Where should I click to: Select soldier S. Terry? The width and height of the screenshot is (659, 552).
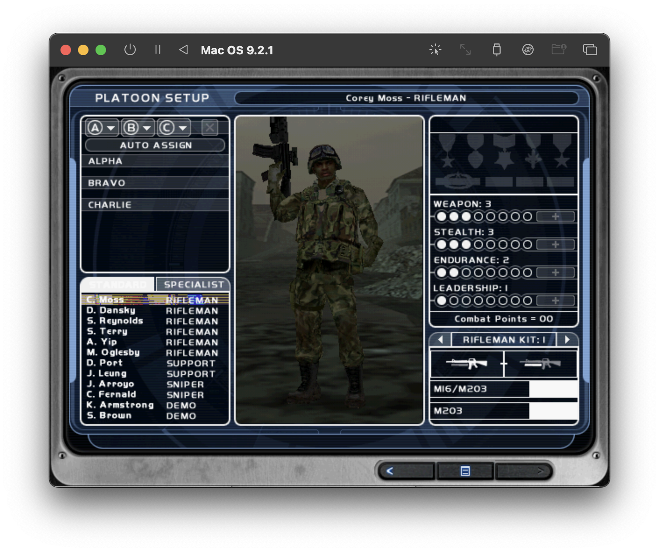point(155,332)
